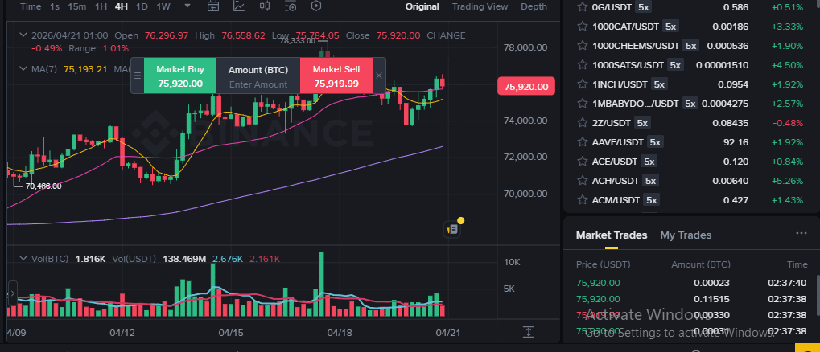Click the auto-fit price scale icon

coord(528,332)
